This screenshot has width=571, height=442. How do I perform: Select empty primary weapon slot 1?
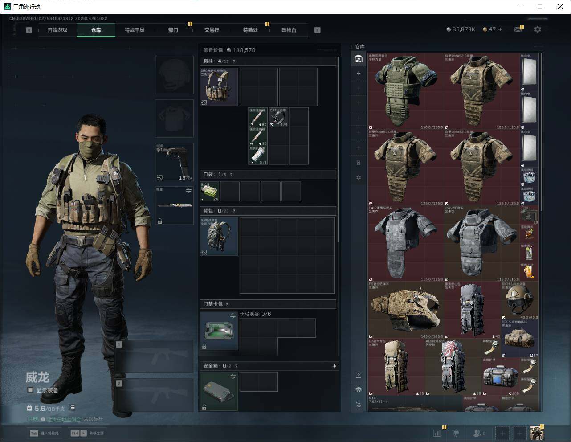154,356
